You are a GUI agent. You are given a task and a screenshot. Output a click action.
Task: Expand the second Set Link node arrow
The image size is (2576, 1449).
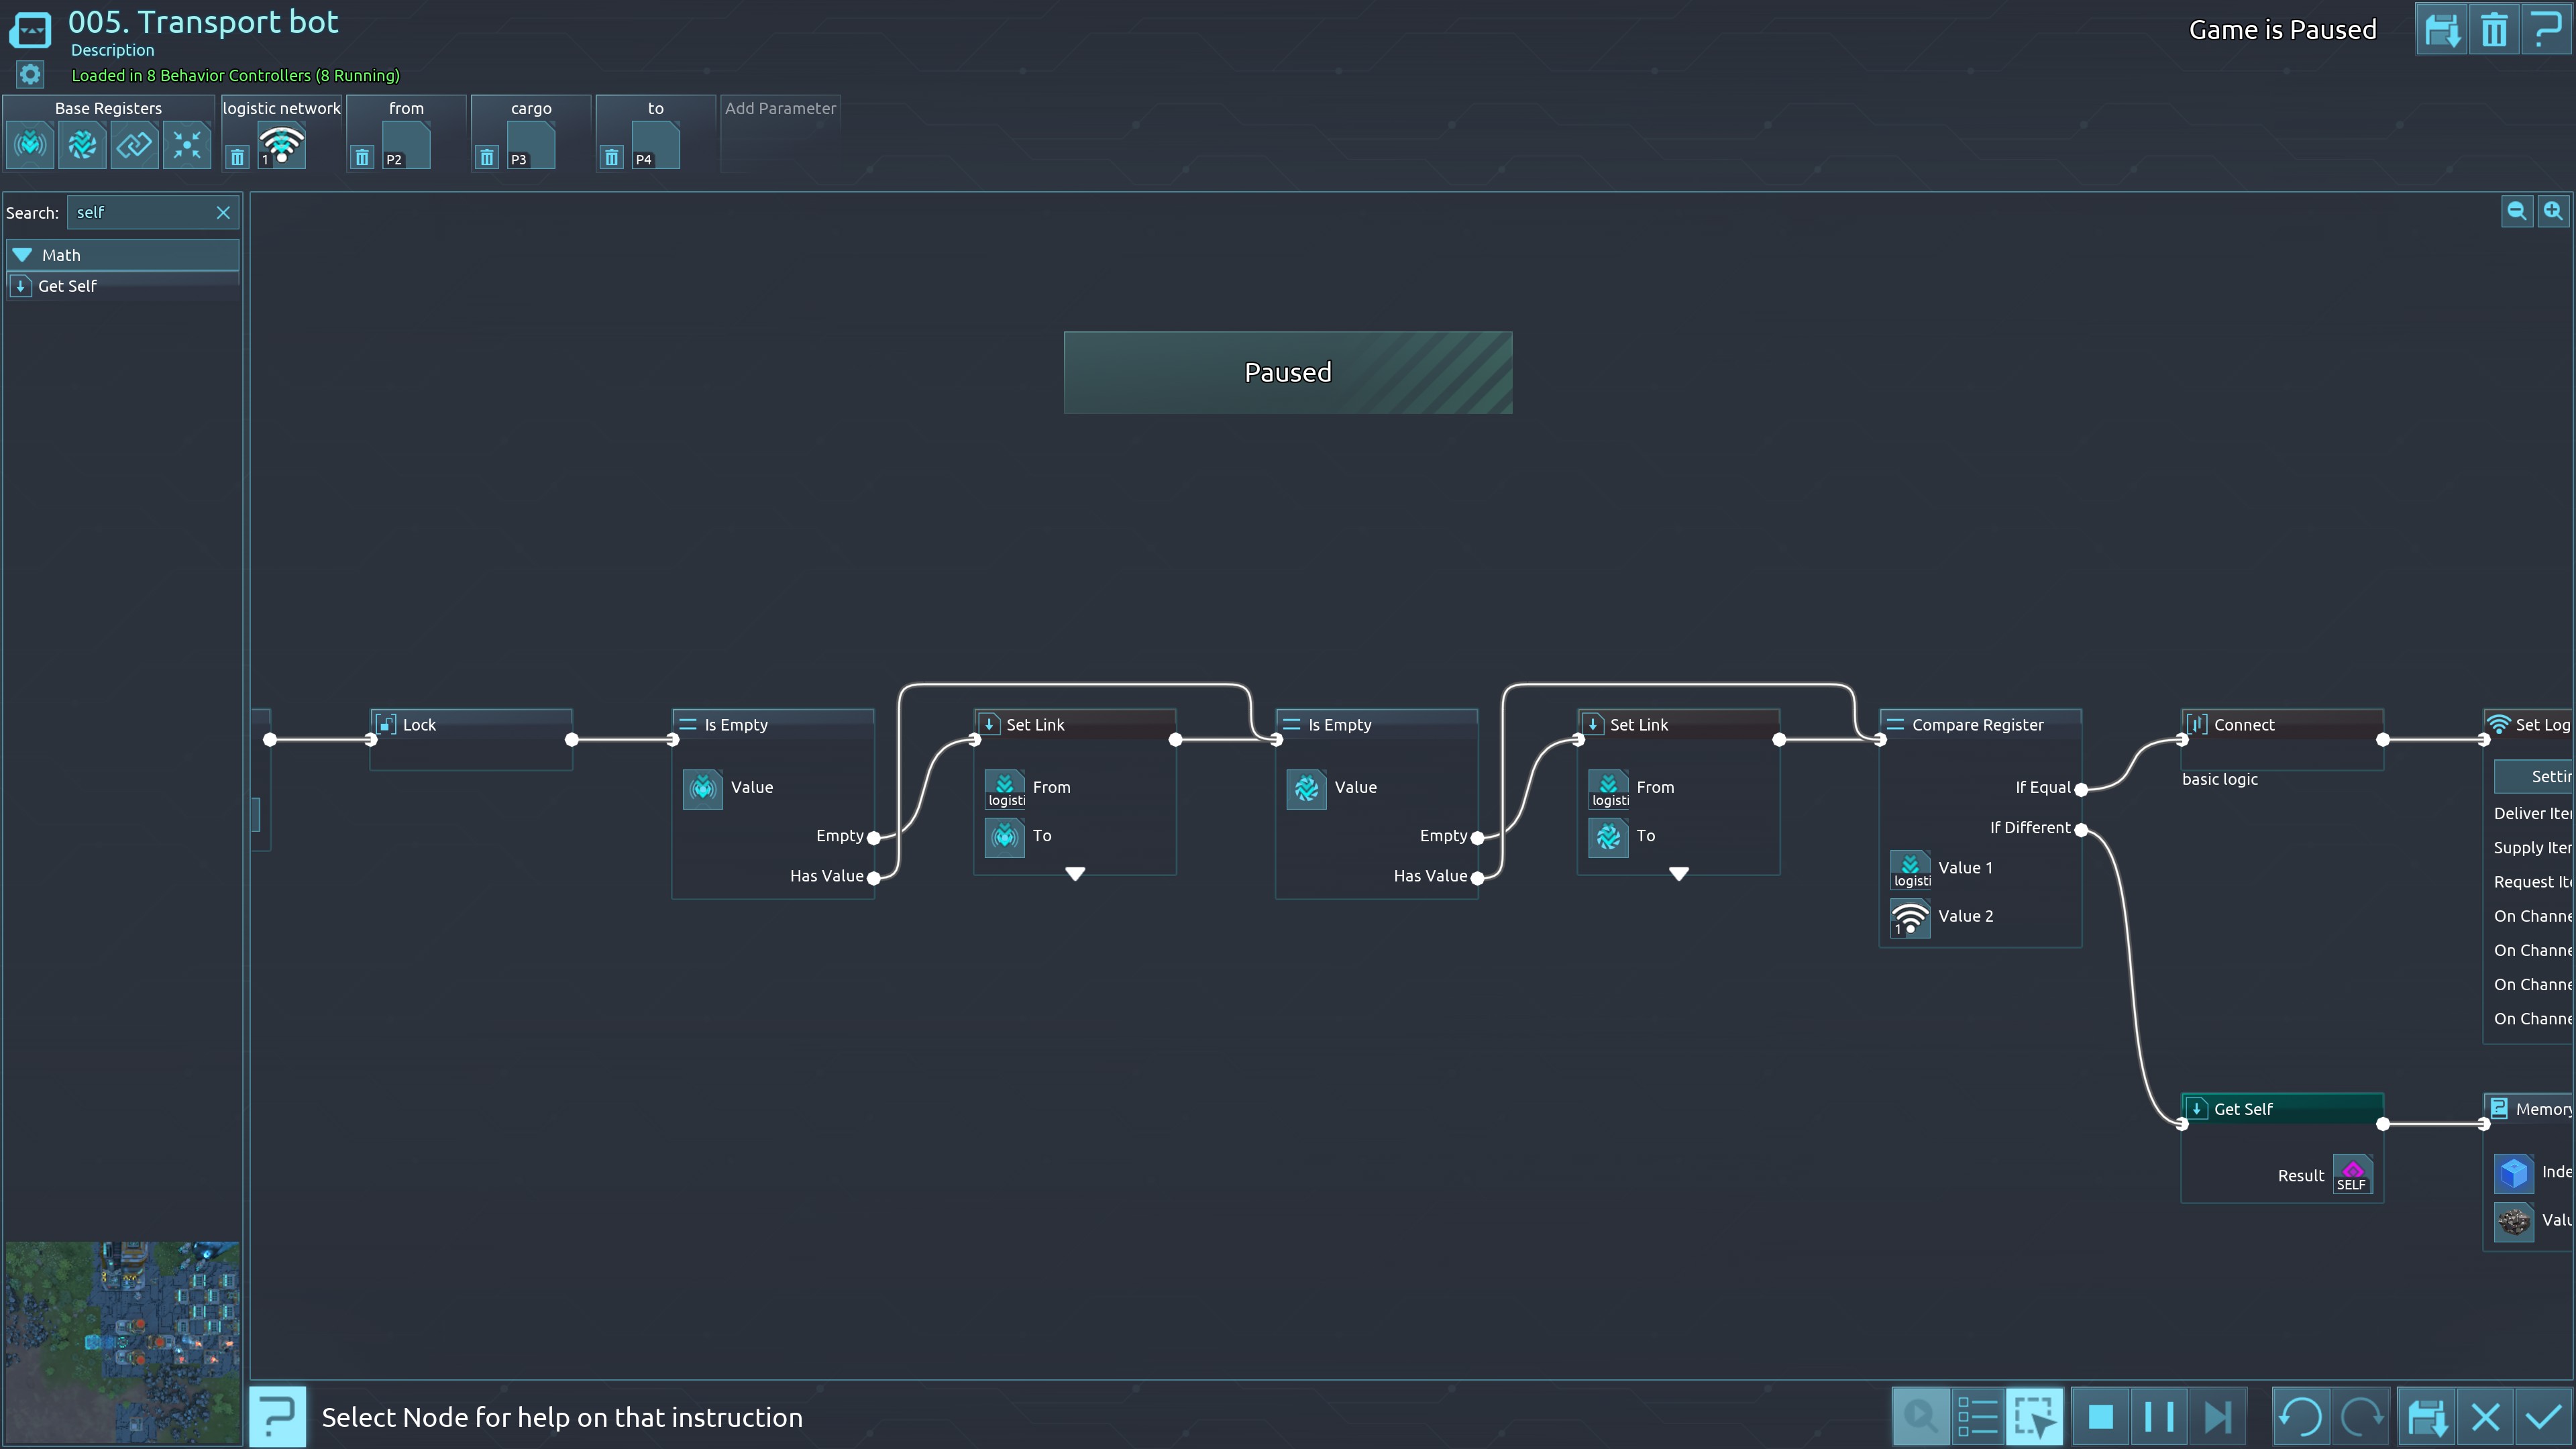coord(1679,874)
